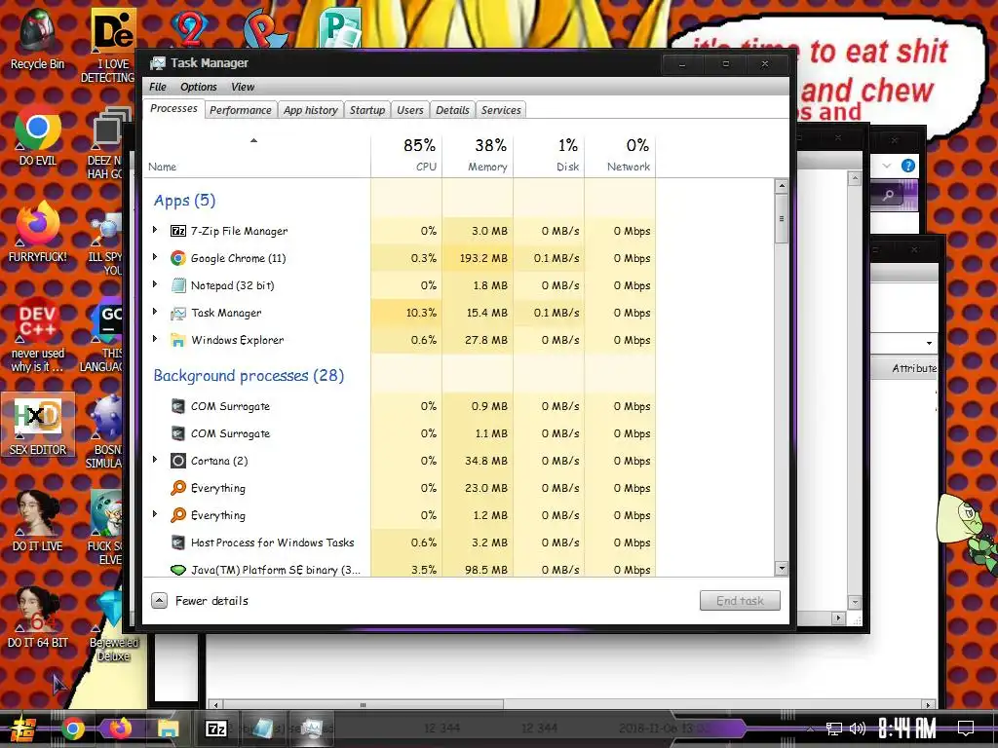The width and height of the screenshot is (998, 748).
Task: Expand the Cortana (2) process group
Action: click(155, 460)
